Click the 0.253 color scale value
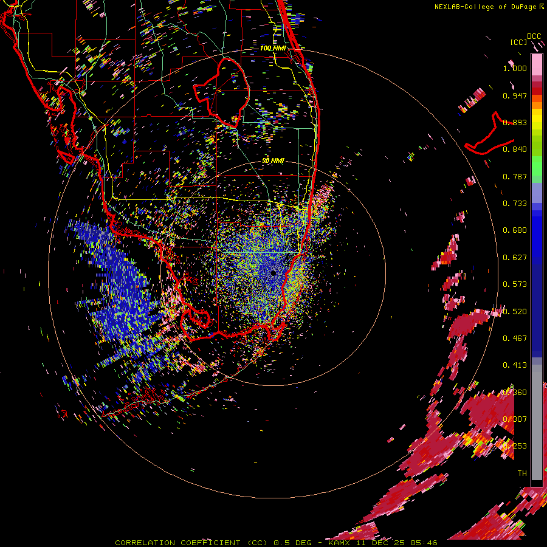 point(515,446)
